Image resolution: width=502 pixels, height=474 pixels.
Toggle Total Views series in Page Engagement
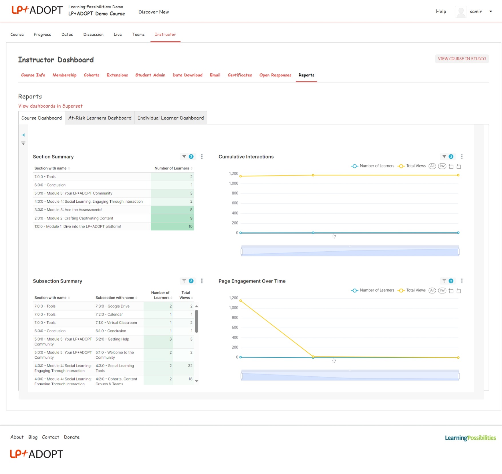[x=411, y=290]
